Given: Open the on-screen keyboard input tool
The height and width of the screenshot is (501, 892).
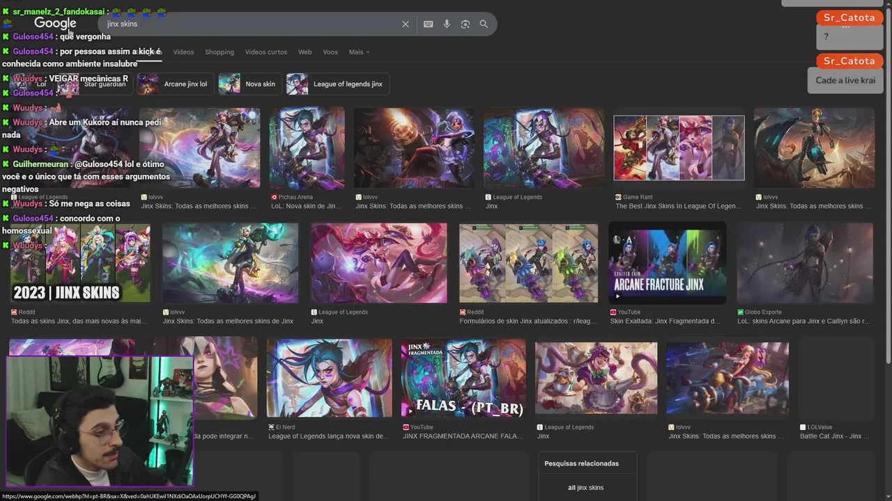Looking at the screenshot, I should pyautogui.click(x=429, y=24).
